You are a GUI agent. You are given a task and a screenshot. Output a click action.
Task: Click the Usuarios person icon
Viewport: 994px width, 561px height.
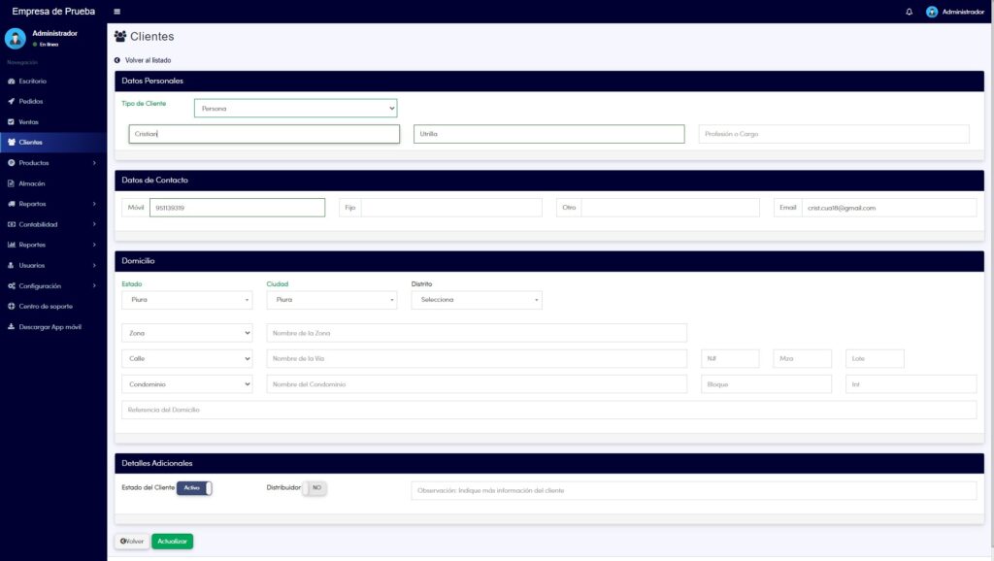11,265
